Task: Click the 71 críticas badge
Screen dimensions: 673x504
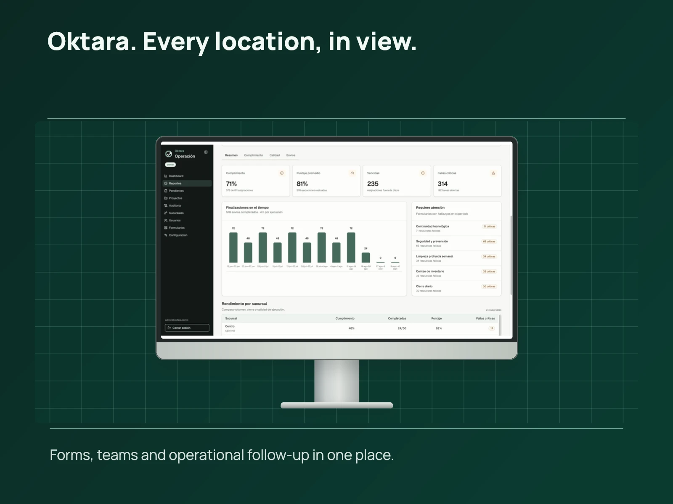Action: pos(489,226)
